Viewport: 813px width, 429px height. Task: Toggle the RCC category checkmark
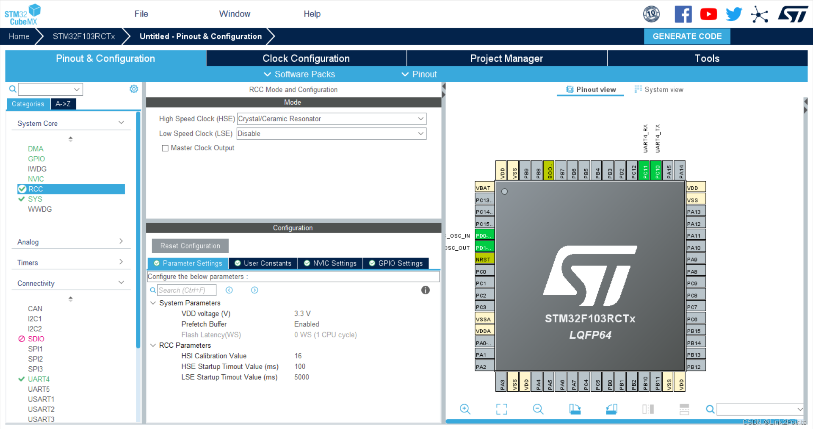tap(22, 189)
